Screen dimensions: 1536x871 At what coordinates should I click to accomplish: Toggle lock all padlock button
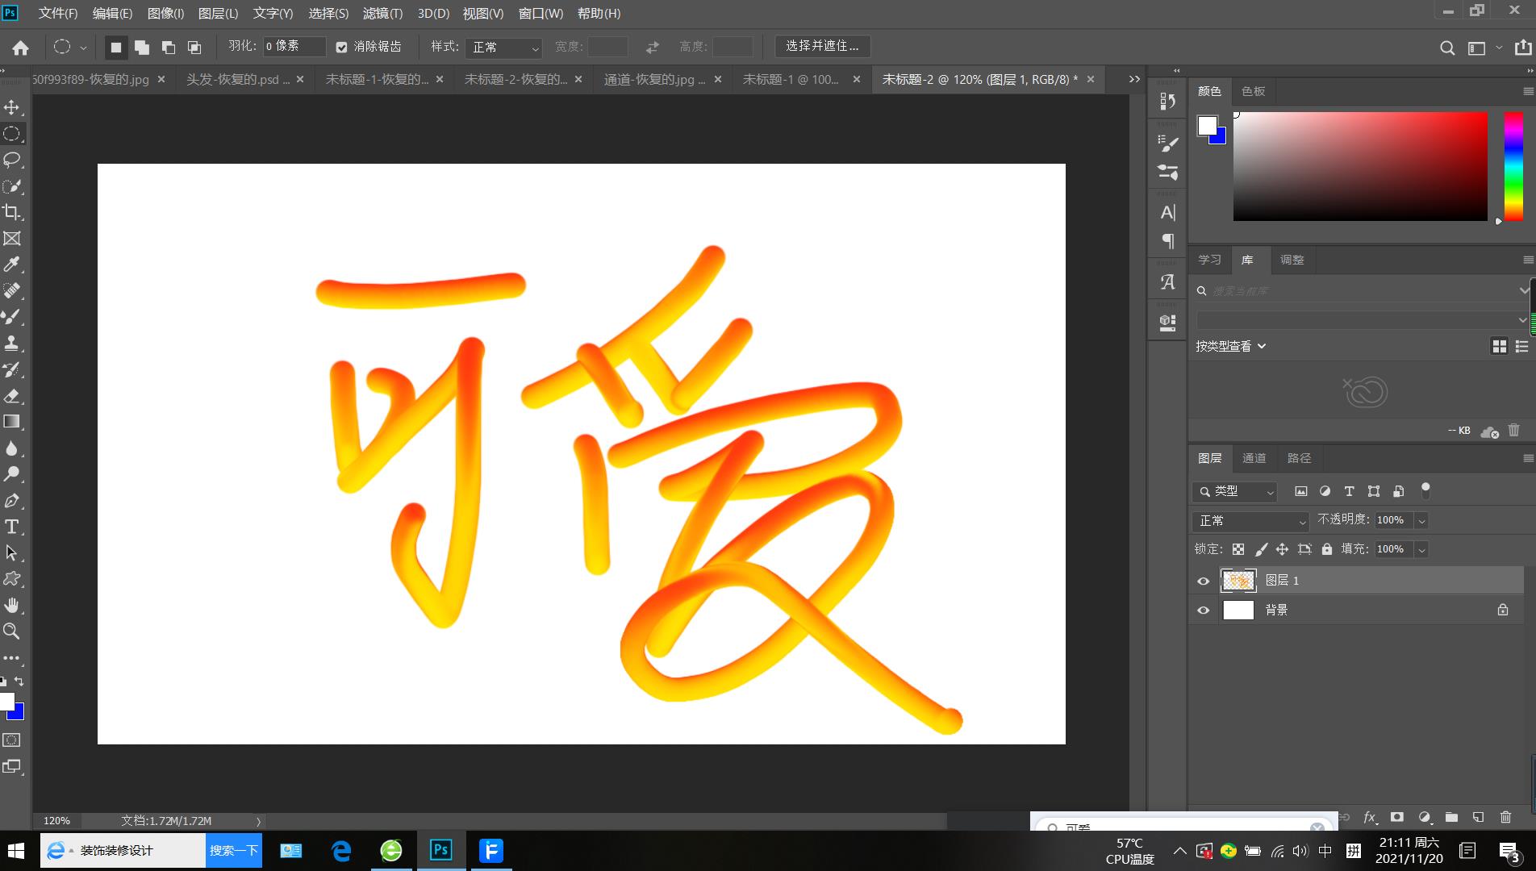(x=1327, y=549)
